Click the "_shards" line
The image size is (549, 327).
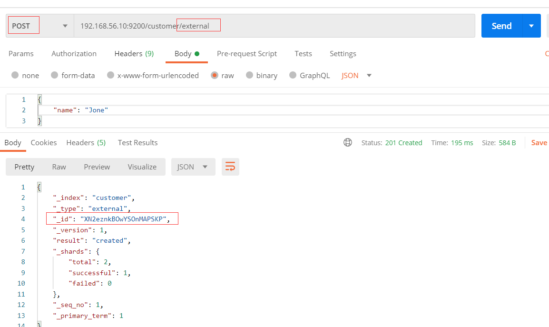(76, 251)
